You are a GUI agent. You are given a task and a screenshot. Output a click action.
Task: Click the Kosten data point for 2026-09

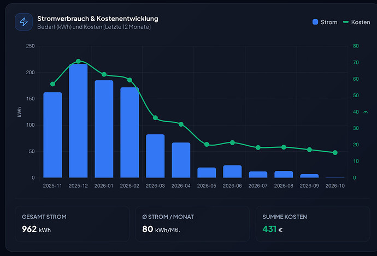309,150
